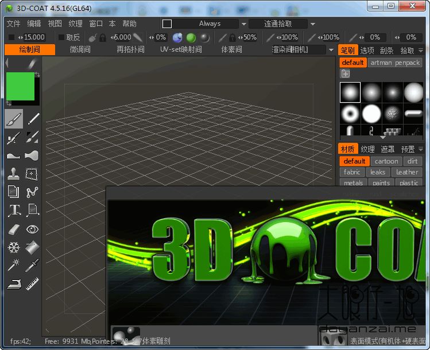Select the Airbrush tool
This screenshot has width=430, height=350.
(14, 138)
